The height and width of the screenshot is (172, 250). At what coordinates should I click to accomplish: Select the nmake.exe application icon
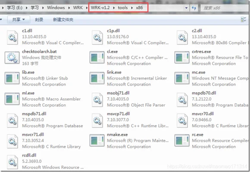[97, 141]
